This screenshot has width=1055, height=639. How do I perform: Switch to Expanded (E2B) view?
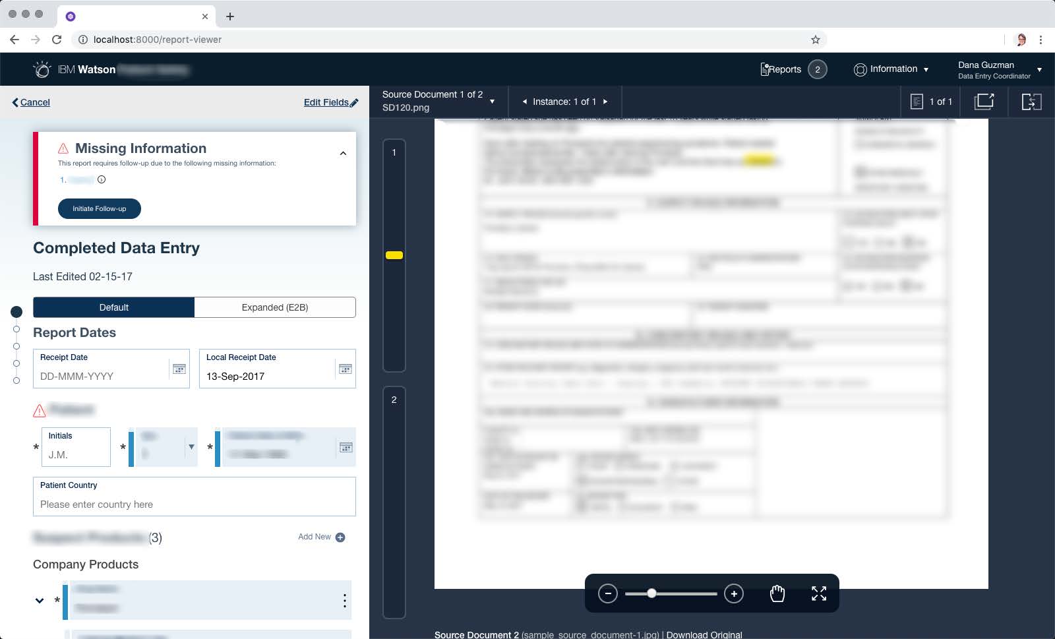click(274, 307)
